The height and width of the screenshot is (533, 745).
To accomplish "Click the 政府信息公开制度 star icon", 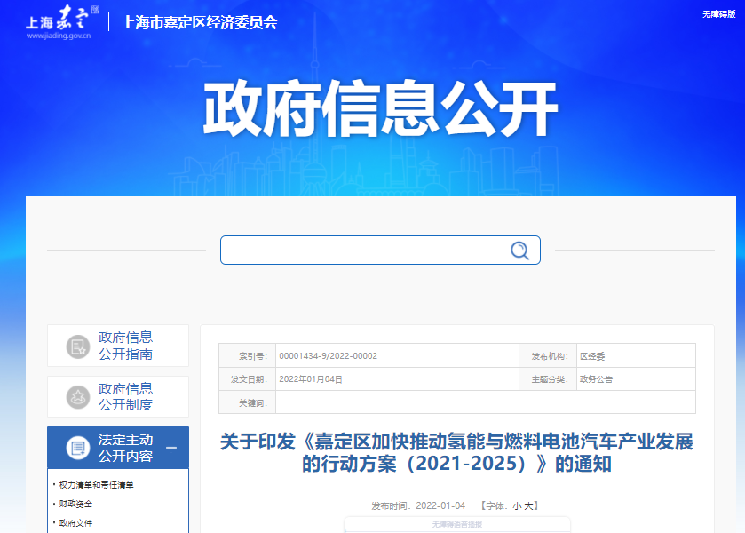I will (76, 396).
